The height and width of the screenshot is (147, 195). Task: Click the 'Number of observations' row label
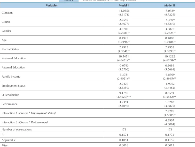point(17,129)
